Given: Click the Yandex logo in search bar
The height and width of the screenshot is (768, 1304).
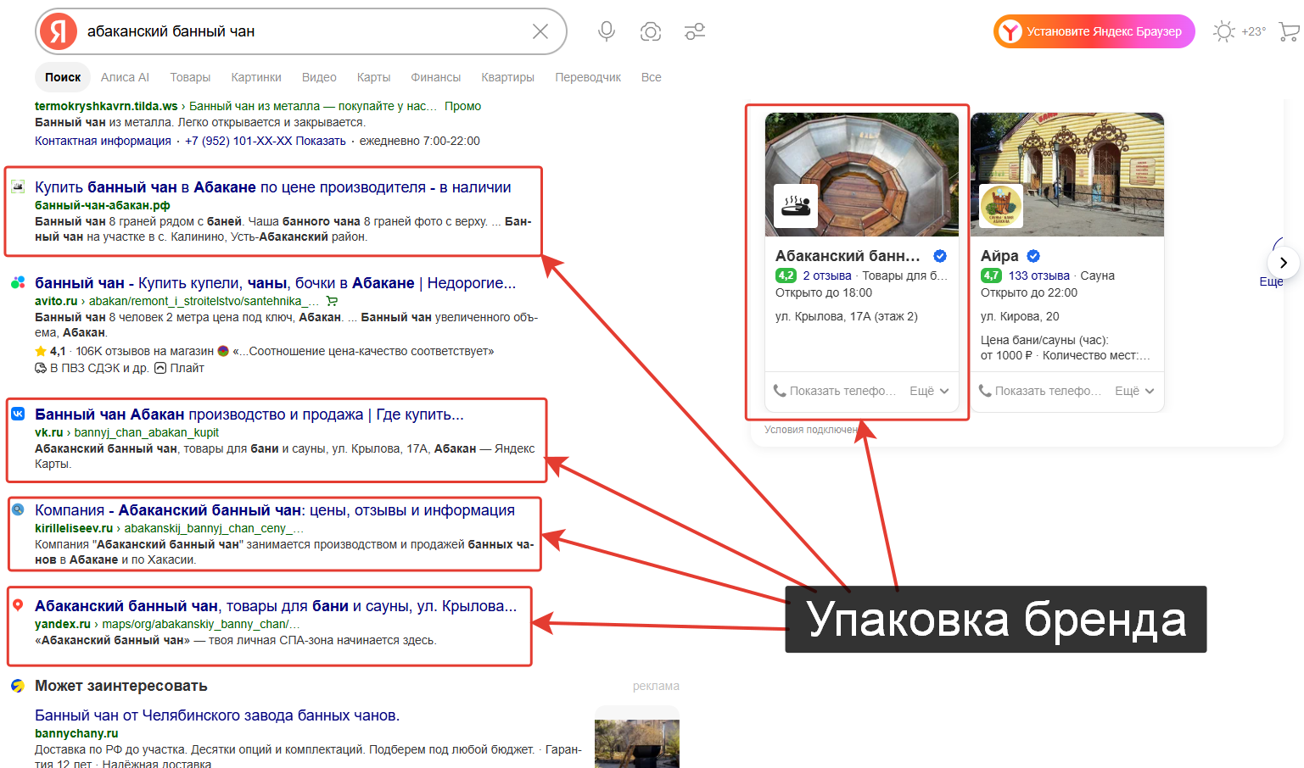Looking at the screenshot, I should [59, 31].
